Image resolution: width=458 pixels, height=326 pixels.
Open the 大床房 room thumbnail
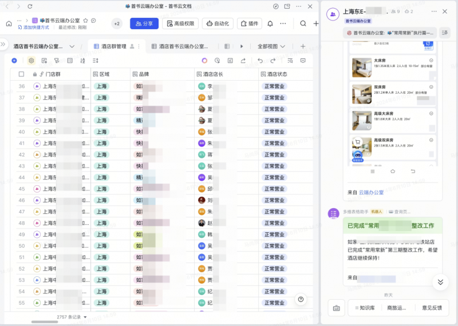362,67
